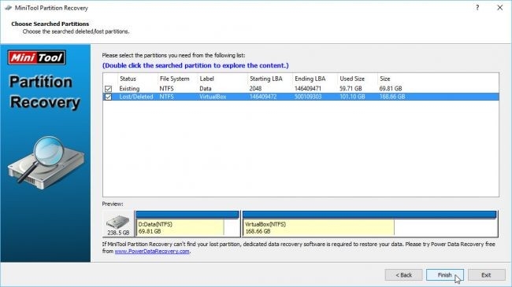
Task: Click the MiniTool logo badge
Action: (x=36, y=57)
